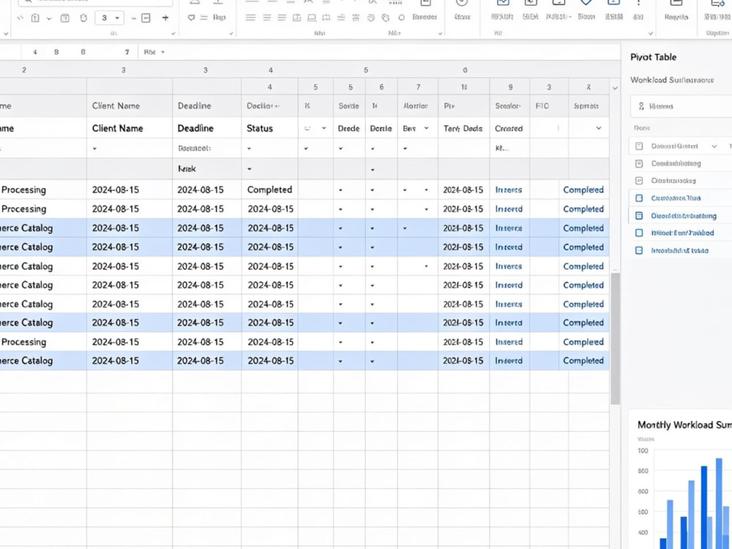Click the Breoder button in the ribbon
This screenshot has width=732, height=549.
pyautogui.click(x=425, y=18)
